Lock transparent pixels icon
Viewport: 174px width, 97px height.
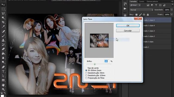tap(136, 15)
